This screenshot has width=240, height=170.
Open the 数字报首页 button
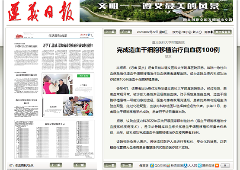point(223,32)
